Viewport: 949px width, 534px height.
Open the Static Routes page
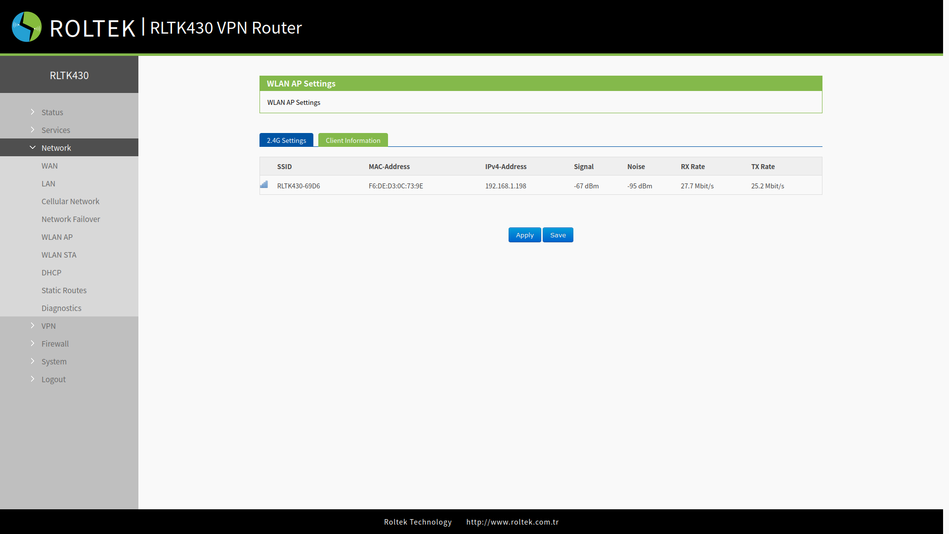tap(64, 290)
